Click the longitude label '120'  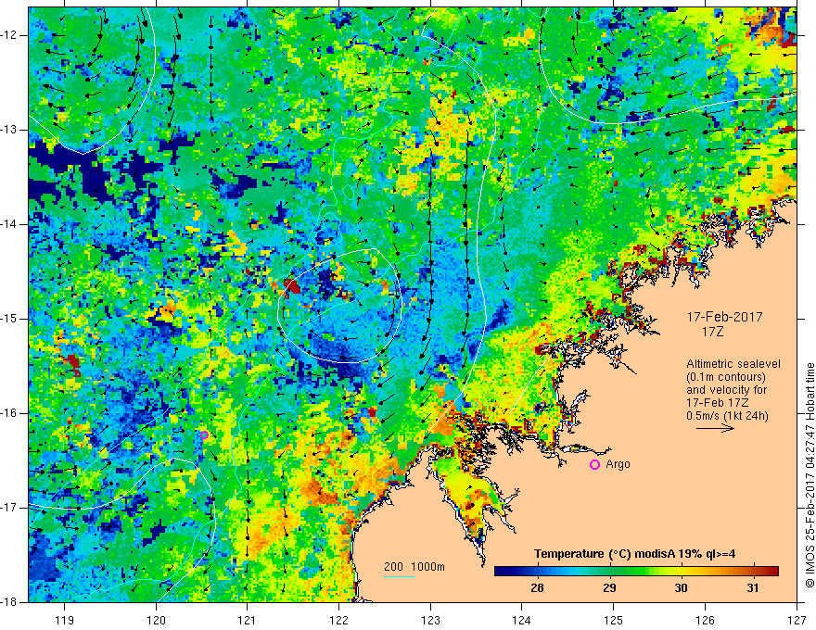click(x=156, y=620)
